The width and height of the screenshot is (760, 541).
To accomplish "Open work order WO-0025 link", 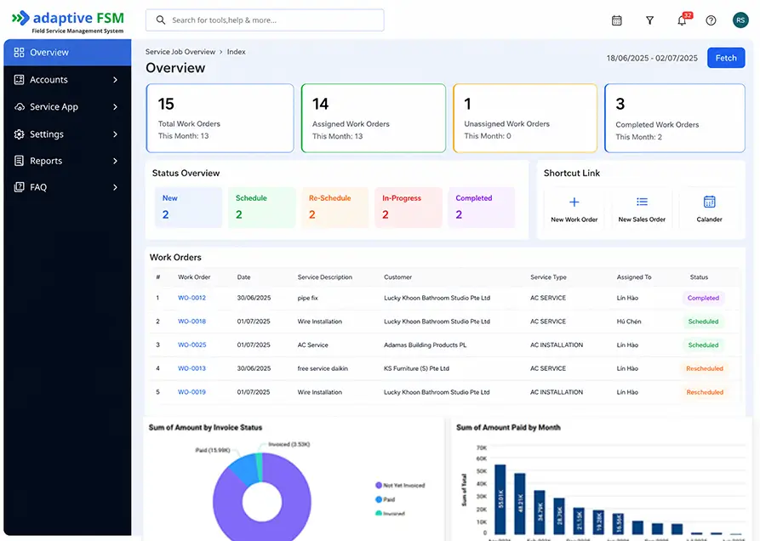I will pos(192,345).
